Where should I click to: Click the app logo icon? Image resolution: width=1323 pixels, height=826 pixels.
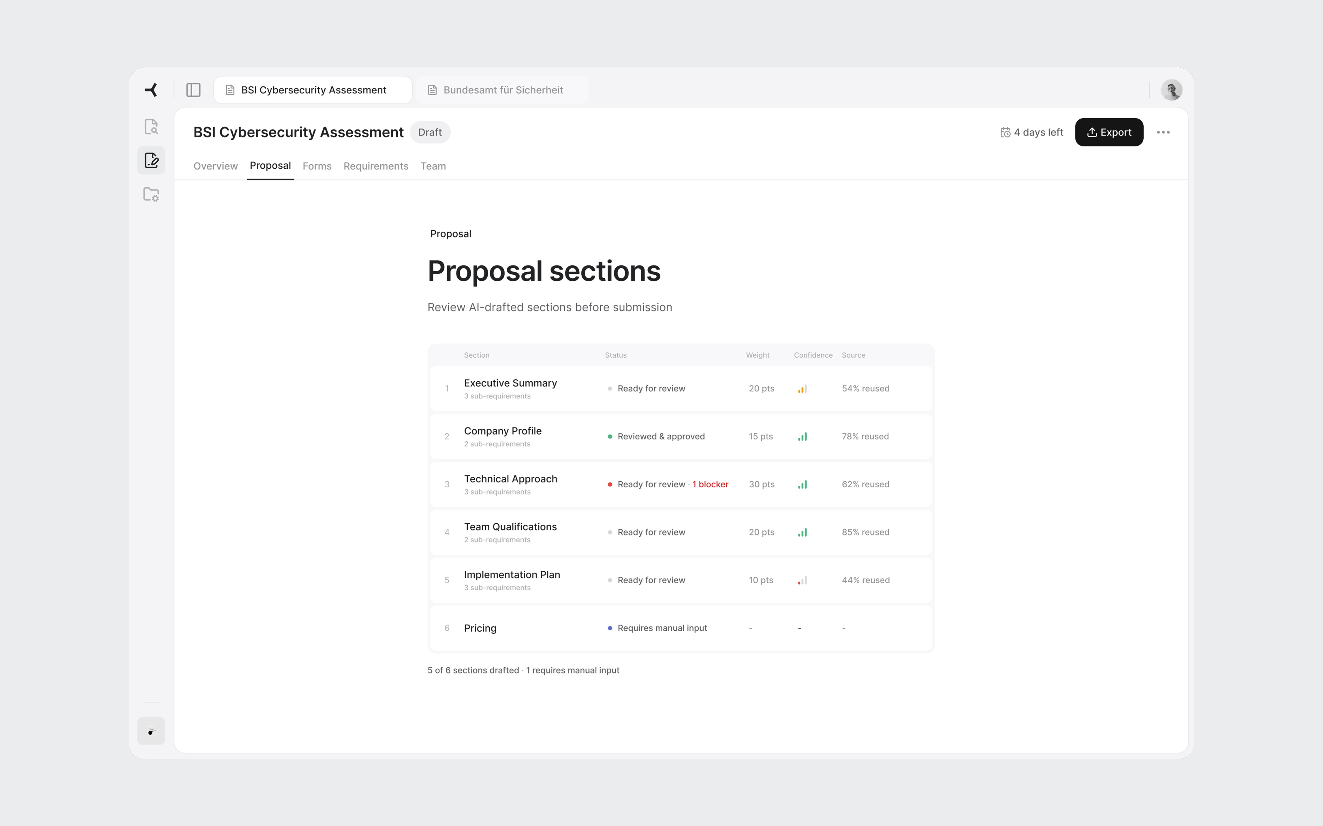click(151, 90)
